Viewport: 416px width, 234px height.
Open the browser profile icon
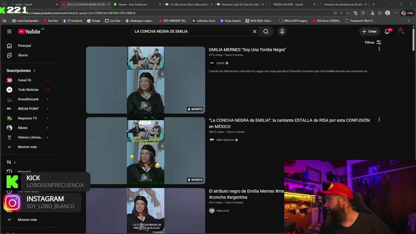click(x=387, y=13)
